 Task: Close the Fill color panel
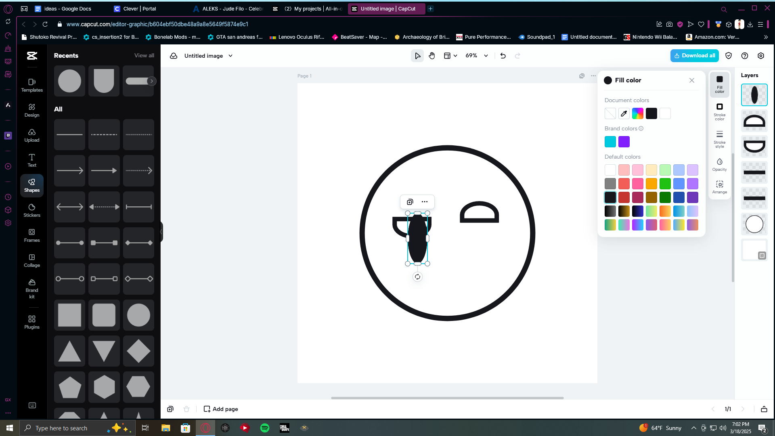pyautogui.click(x=692, y=80)
